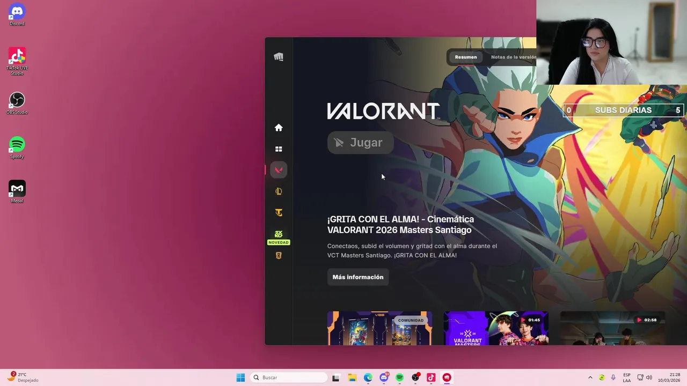Click the green sync icon in system tray
Viewport: 687px width, 386px height.
pos(602,377)
